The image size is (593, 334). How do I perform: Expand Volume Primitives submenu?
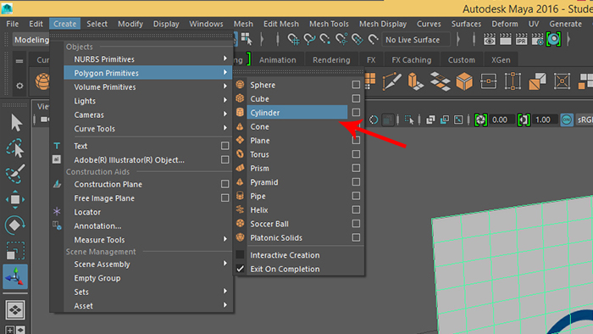tap(147, 86)
